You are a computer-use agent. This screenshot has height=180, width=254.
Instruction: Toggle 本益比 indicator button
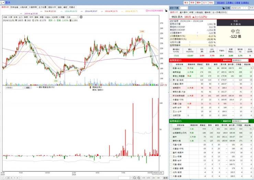click(48, 17)
